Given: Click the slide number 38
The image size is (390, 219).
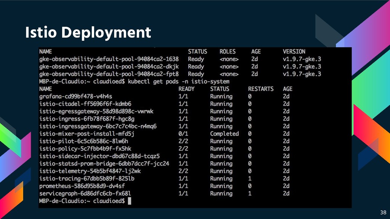Looking at the screenshot, I should (383, 213).
